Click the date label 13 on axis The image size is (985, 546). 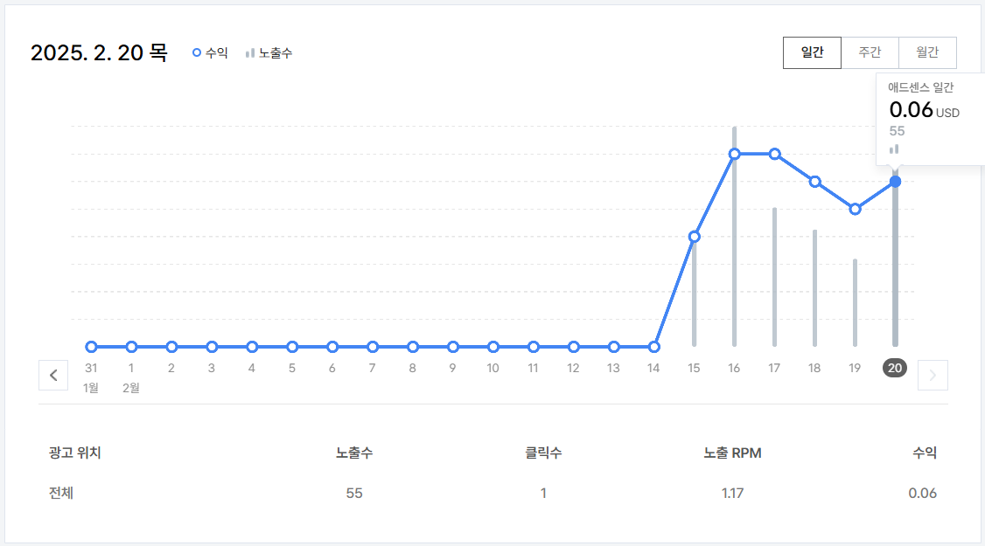point(613,368)
